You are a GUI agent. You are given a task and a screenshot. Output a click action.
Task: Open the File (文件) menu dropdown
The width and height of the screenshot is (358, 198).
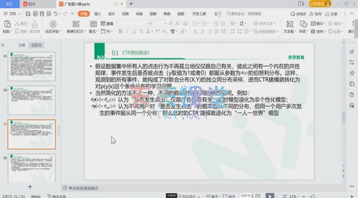click(x=13, y=14)
